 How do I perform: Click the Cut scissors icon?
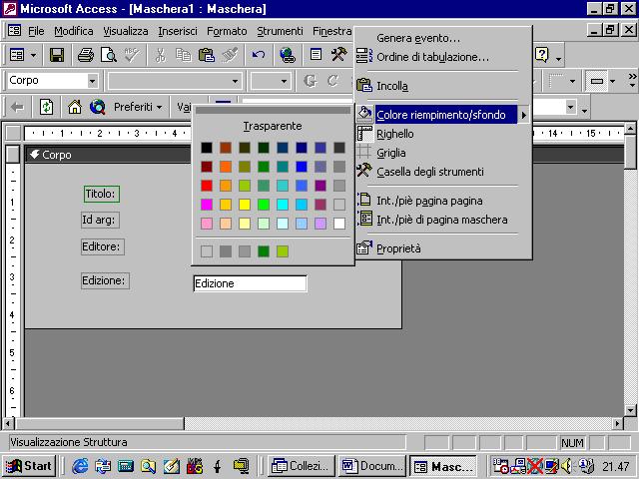click(160, 55)
